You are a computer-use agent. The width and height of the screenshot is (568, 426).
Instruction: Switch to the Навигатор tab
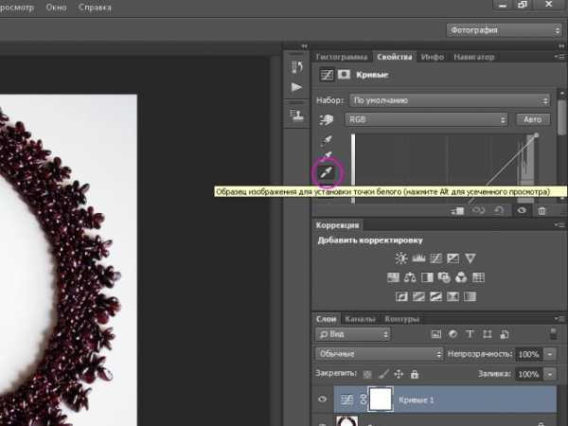pyautogui.click(x=474, y=57)
